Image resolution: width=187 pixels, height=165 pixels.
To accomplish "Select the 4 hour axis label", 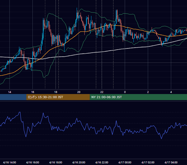I will click(x=171, y=92).
